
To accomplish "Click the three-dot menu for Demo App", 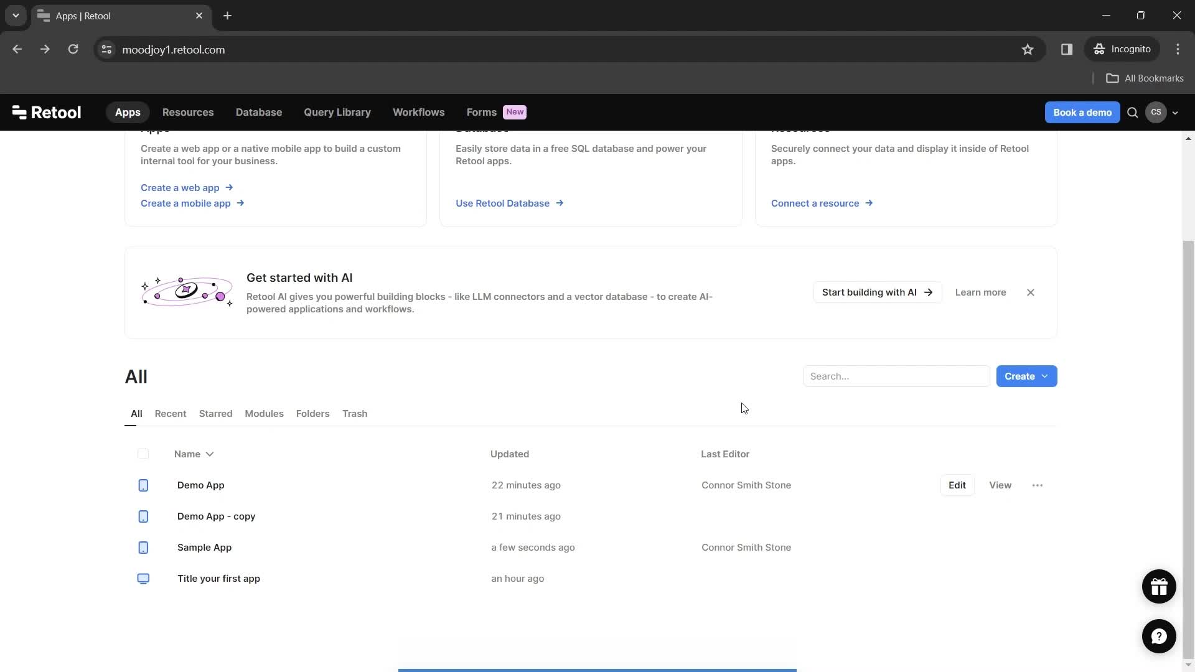I will (x=1038, y=485).
